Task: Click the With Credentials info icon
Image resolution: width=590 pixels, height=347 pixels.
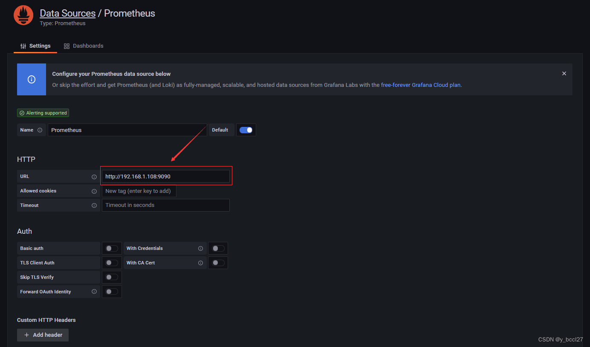Action: [x=200, y=248]
